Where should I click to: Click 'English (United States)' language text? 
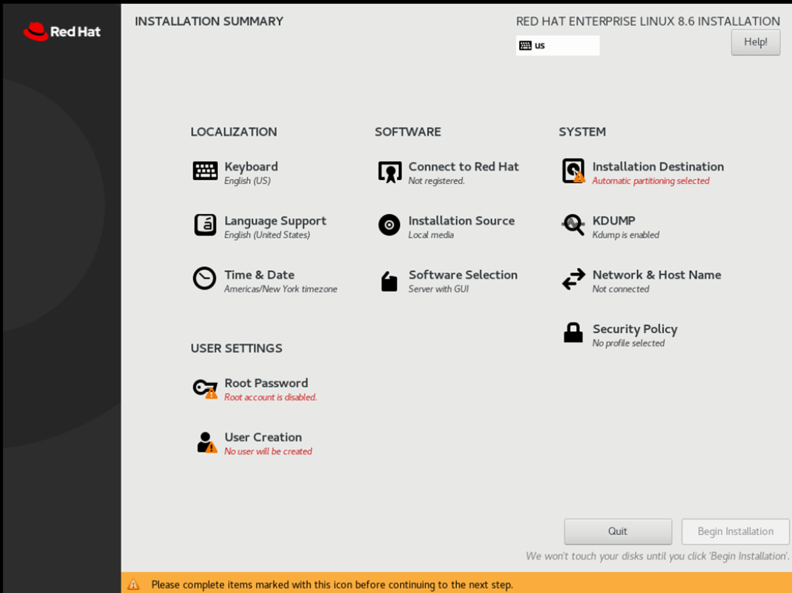267,235
